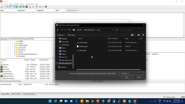
Task: Click the dialog horizontal scrollbar
Action: (x=108, y=70)
